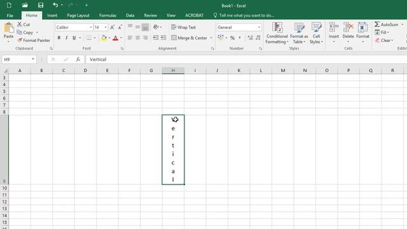The image size is (407, 229).
Task: Click the New document icon in quick access toolbar
Action: pos(9,5)
